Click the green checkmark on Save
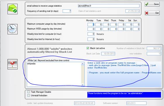 tap(147, 4)
